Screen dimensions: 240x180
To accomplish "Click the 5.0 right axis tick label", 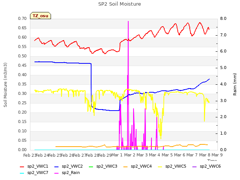I will 223,67.
